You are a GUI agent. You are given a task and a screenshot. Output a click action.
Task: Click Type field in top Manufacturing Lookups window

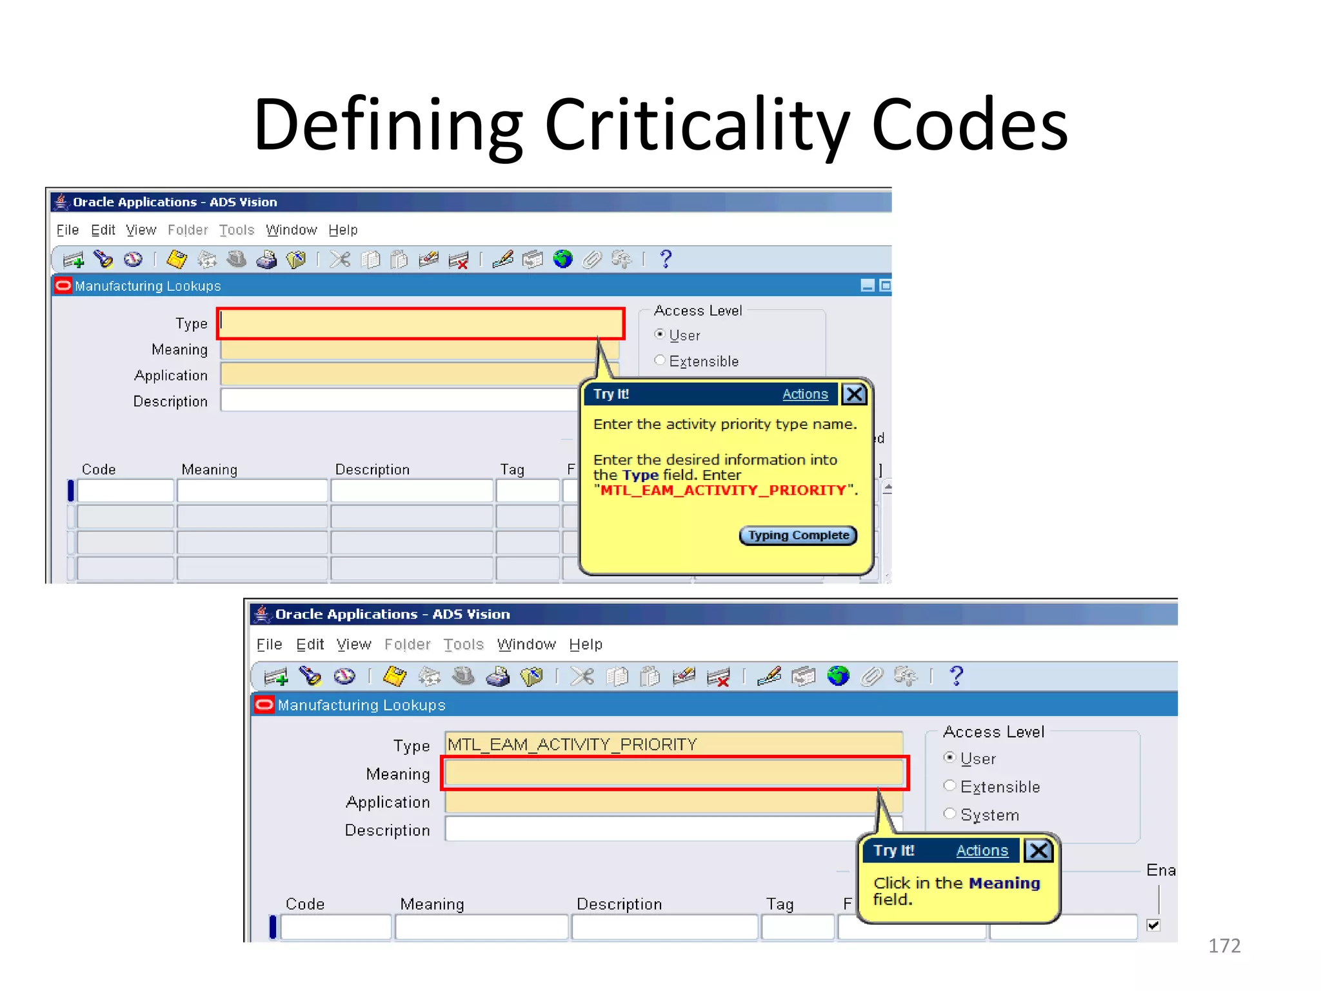[x=421, y=323]
